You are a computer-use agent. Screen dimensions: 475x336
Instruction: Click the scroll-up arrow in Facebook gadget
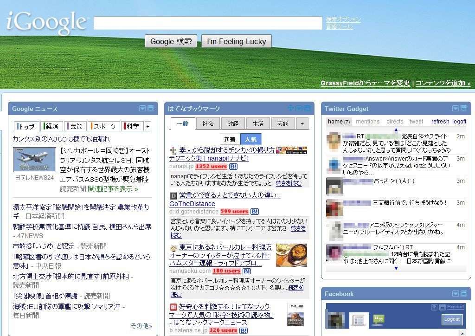pyautogui.click(x=462, y=333)
